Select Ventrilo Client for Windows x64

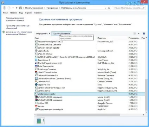(51, 88)
